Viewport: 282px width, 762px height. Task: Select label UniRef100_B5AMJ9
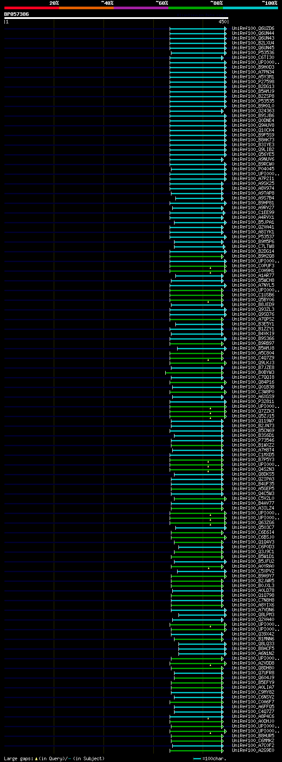pyautogui.click(x=253, y=92)
